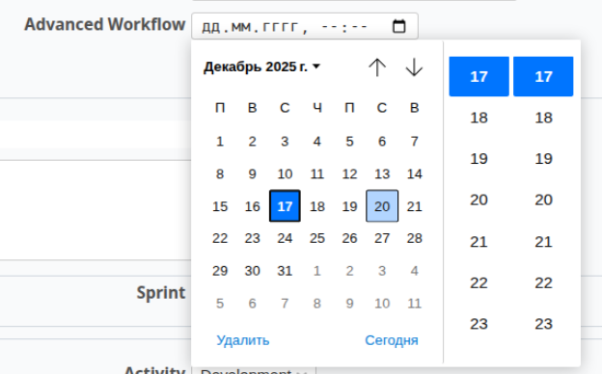Select December 8 in the calendar
Viewport: 602px width, 374px height.
(220, 174)
